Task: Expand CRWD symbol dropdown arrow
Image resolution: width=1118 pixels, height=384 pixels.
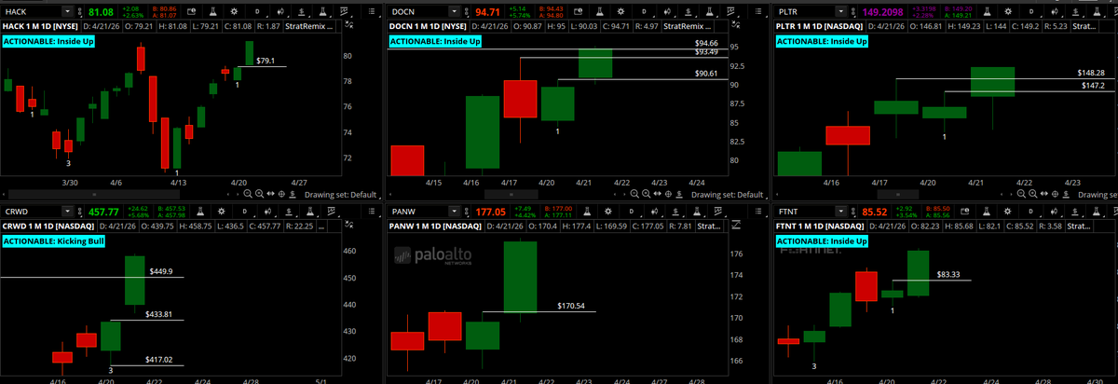Action: (x=68, y=212)
